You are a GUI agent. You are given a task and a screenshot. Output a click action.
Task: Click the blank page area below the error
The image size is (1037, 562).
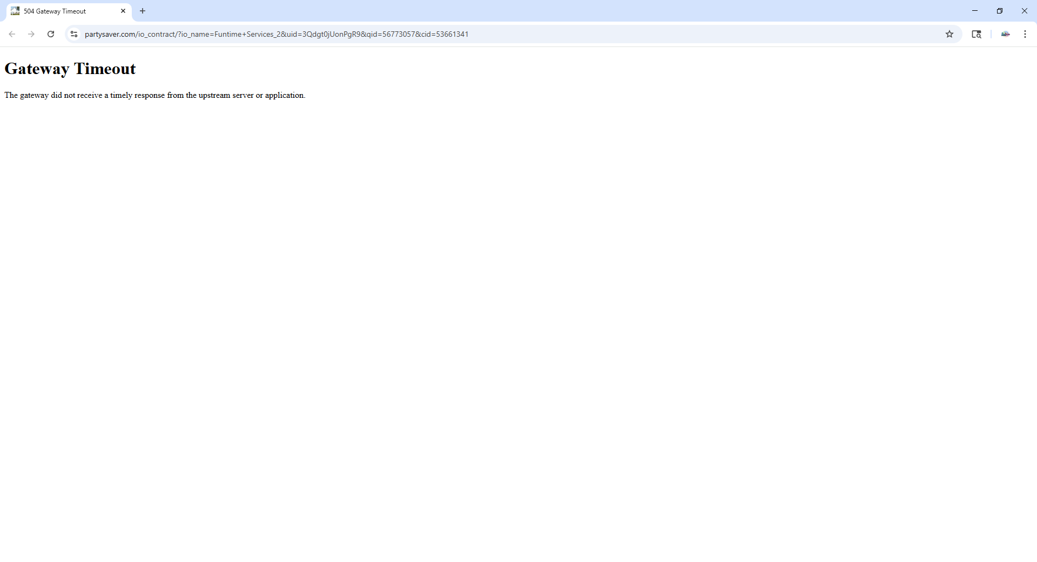518,324
